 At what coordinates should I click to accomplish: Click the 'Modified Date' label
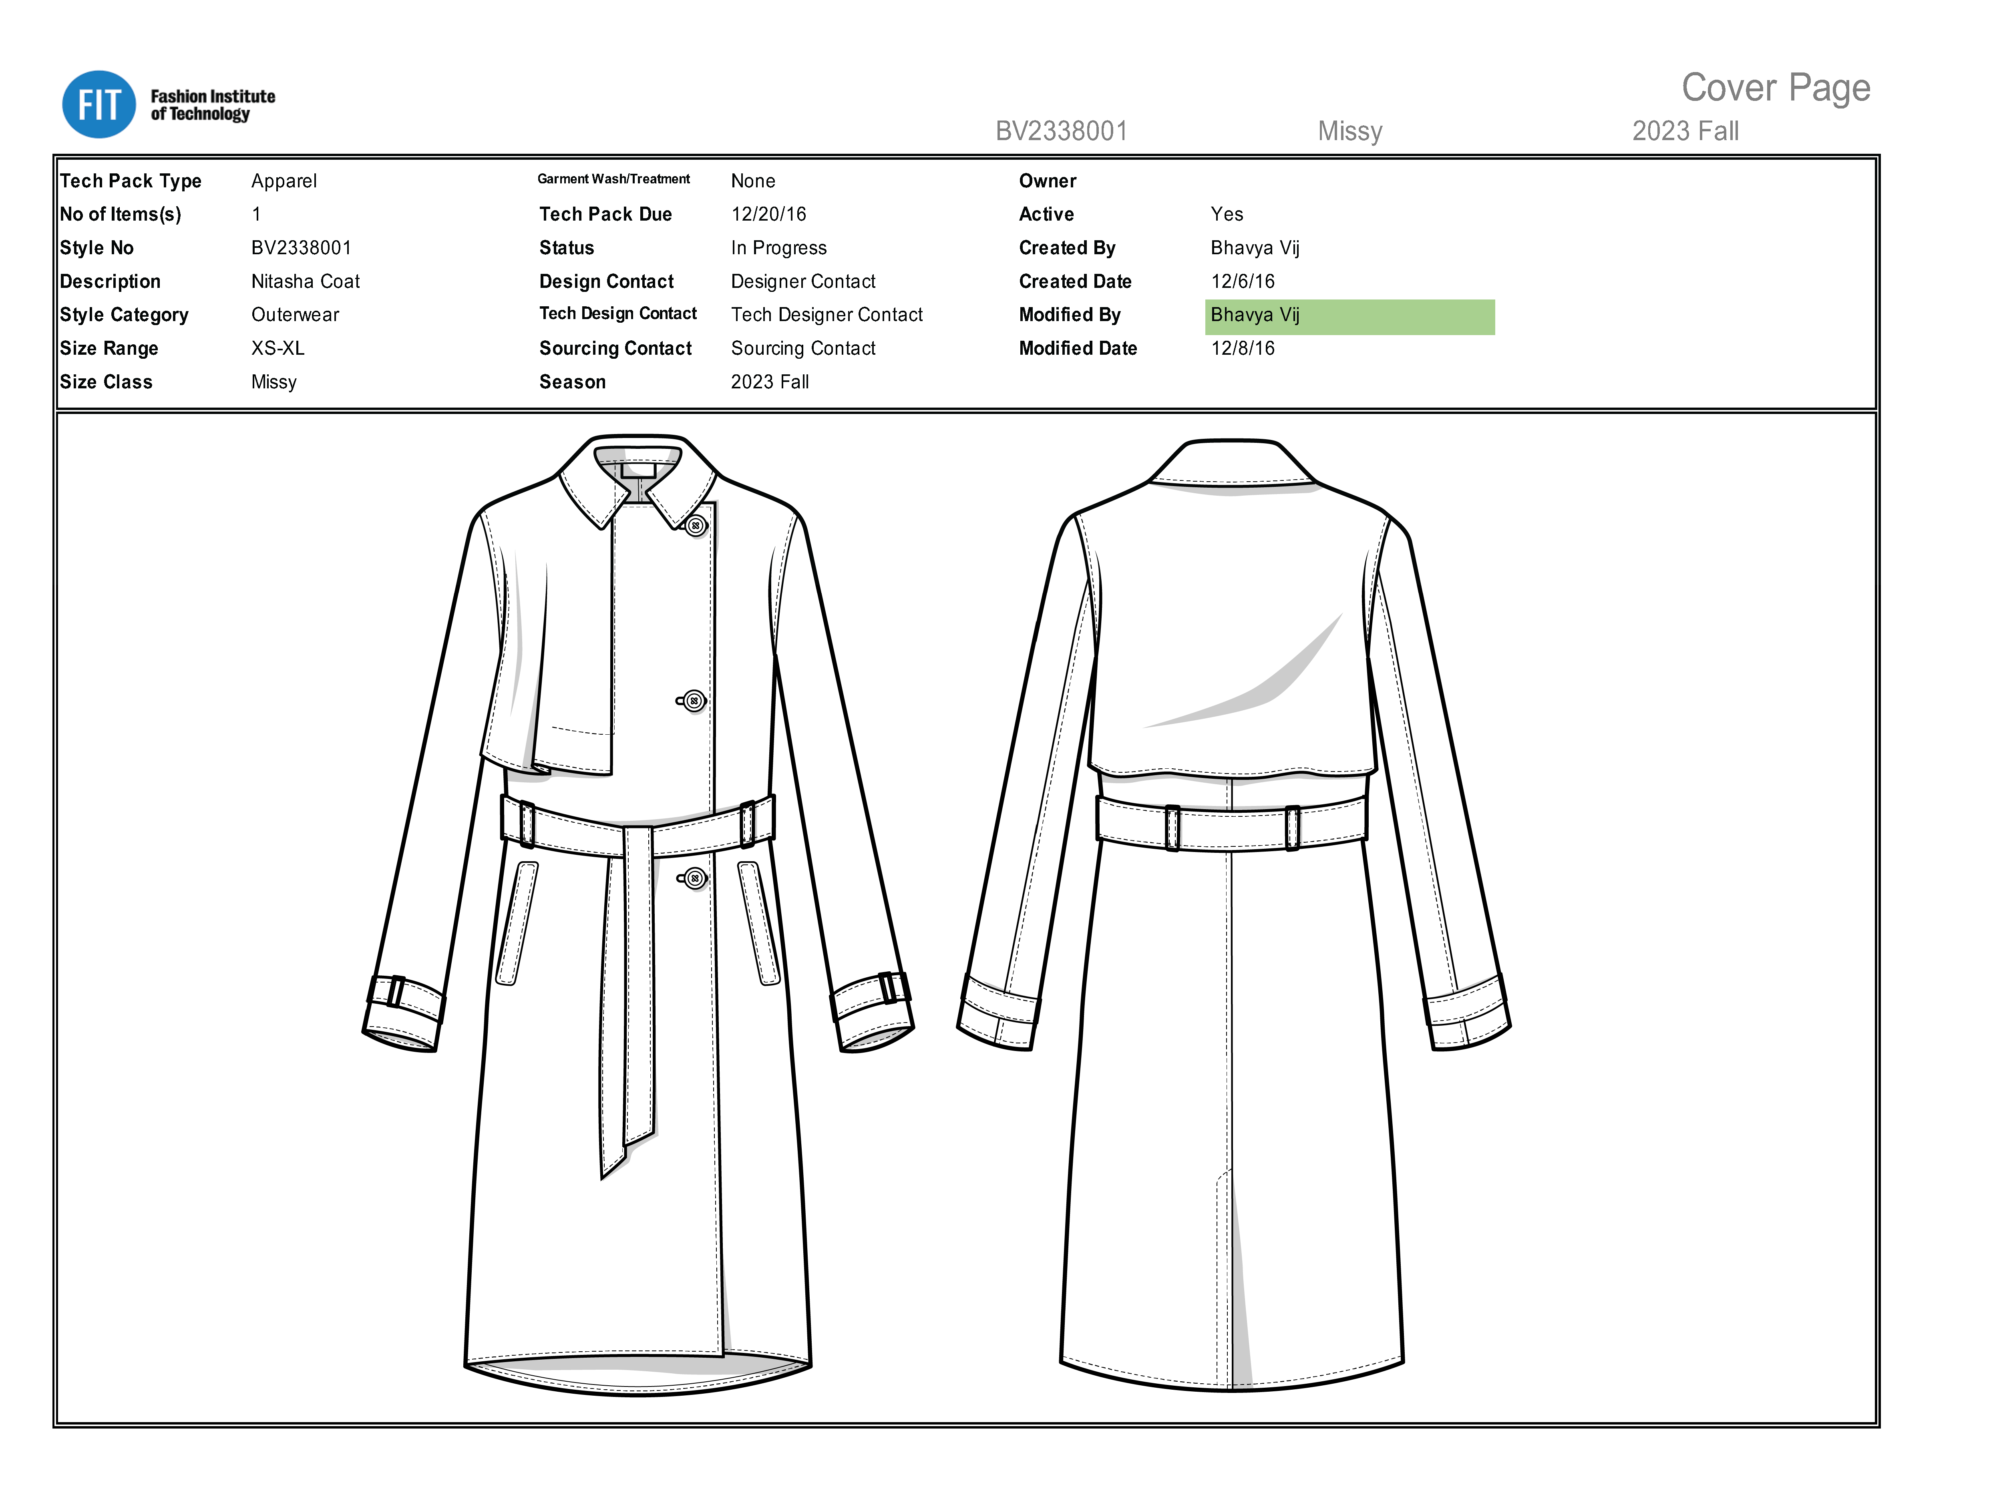coord(1078,348)
